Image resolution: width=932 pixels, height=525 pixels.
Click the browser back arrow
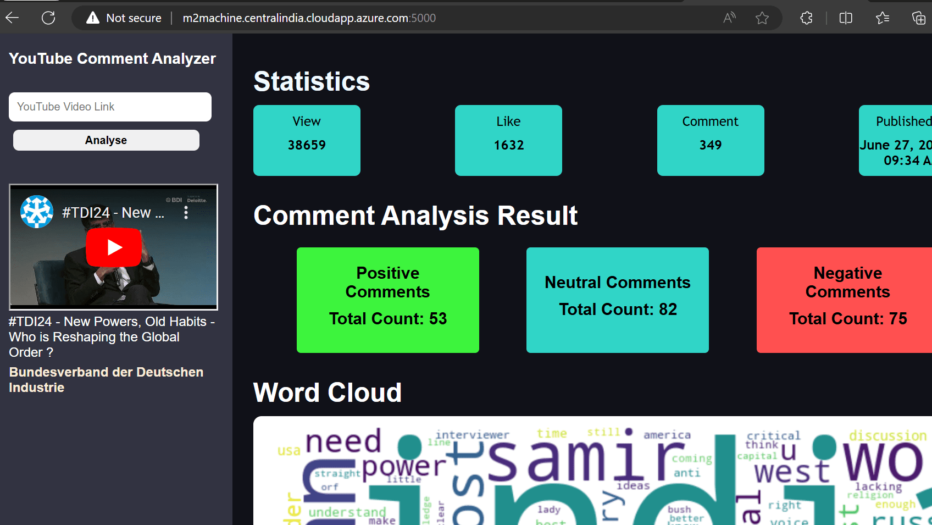tap(12, 18)
